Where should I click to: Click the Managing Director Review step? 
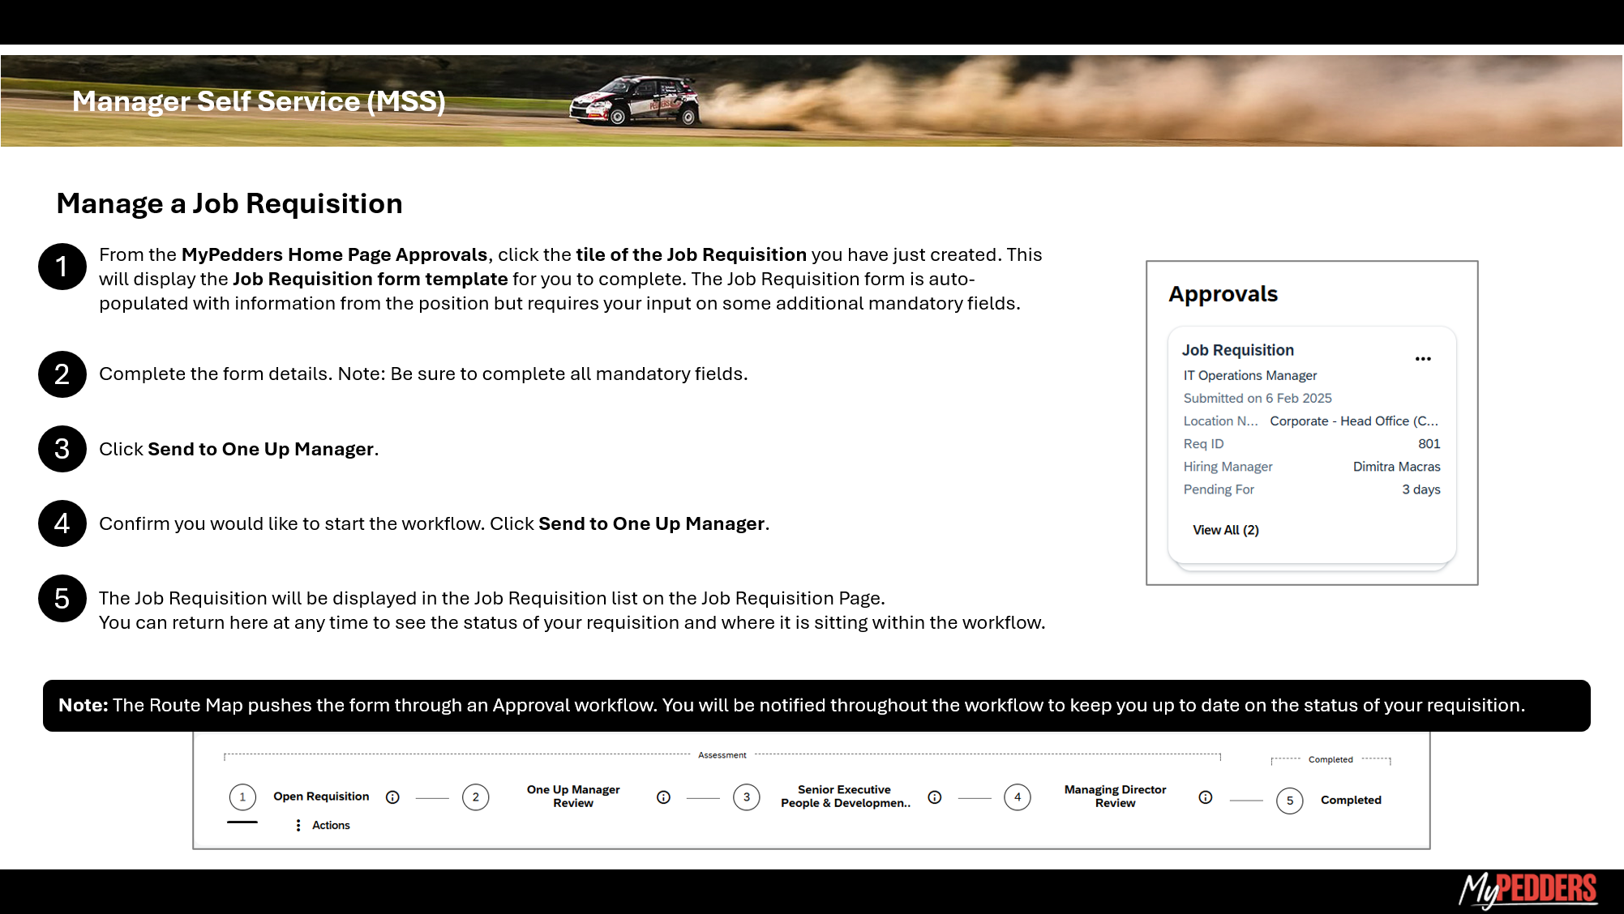pyautogui.click(x=1116, y=797)
